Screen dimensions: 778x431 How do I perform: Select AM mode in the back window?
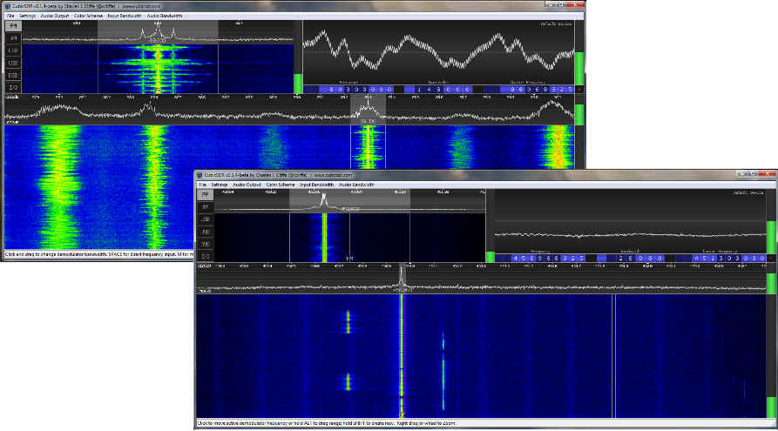pyautogui.click(x=13, y=38)
